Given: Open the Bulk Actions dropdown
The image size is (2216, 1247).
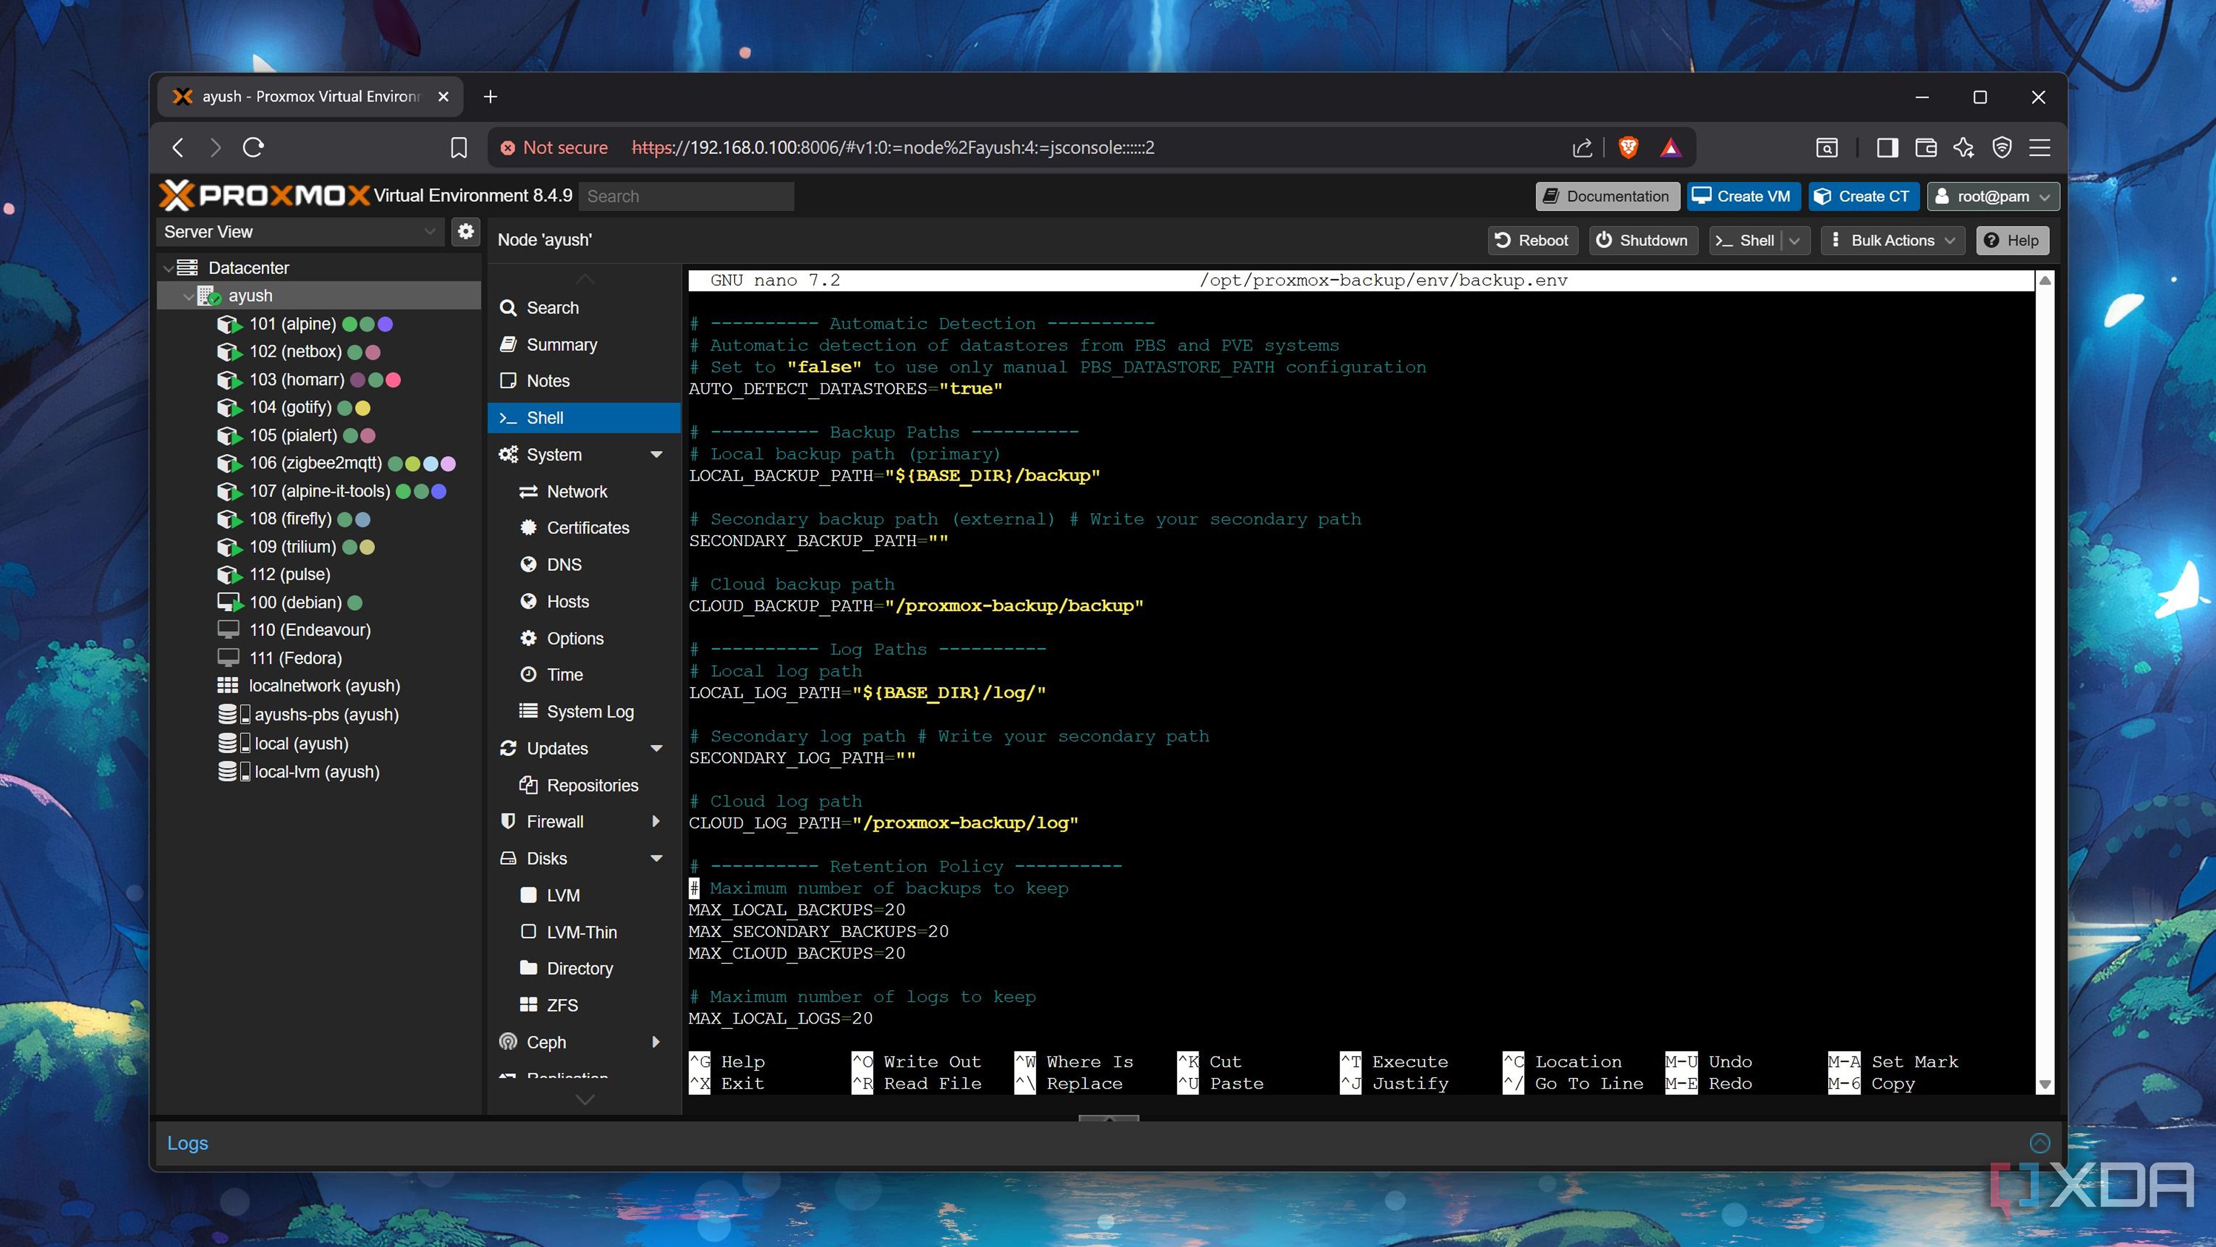Looking at the screenshot, I should point(1893,241).
